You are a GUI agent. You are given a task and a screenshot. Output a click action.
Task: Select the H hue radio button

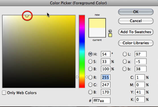point(90,54)
